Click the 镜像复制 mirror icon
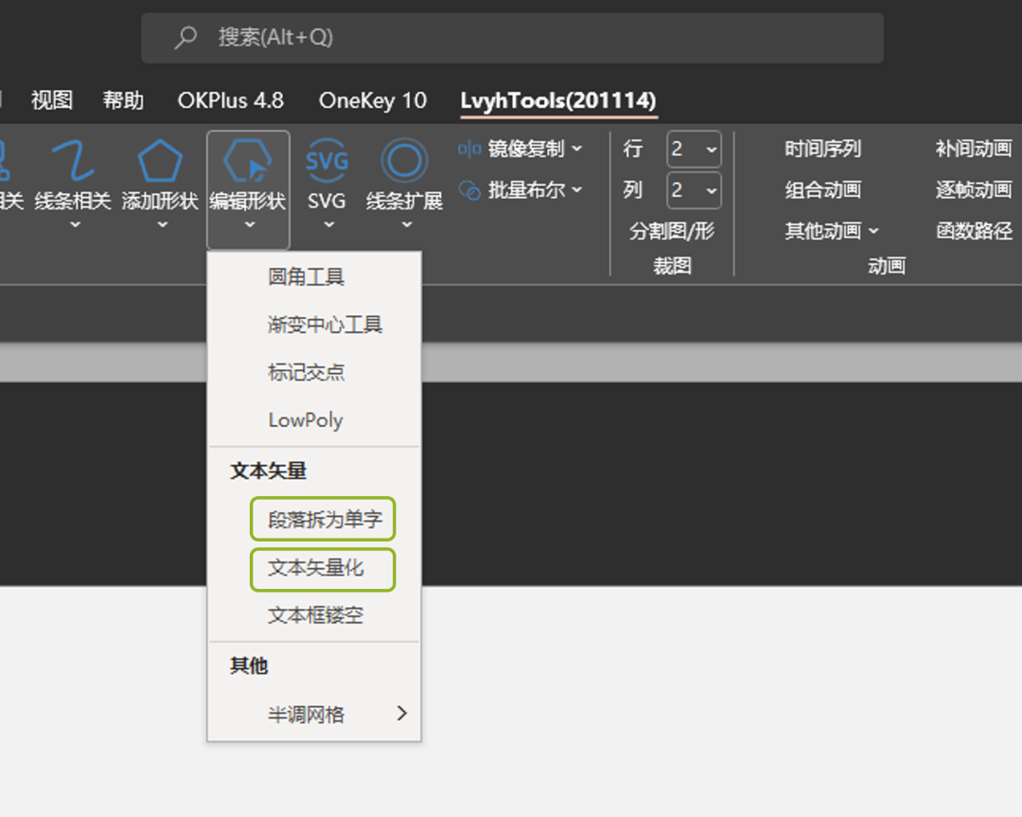1022x817 pixels. [x=469, y=150]
